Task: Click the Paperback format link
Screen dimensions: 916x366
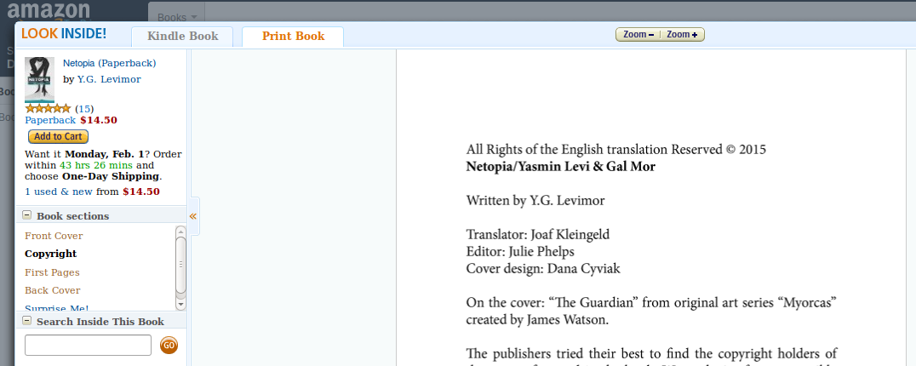Action: [x=50, y=120]
